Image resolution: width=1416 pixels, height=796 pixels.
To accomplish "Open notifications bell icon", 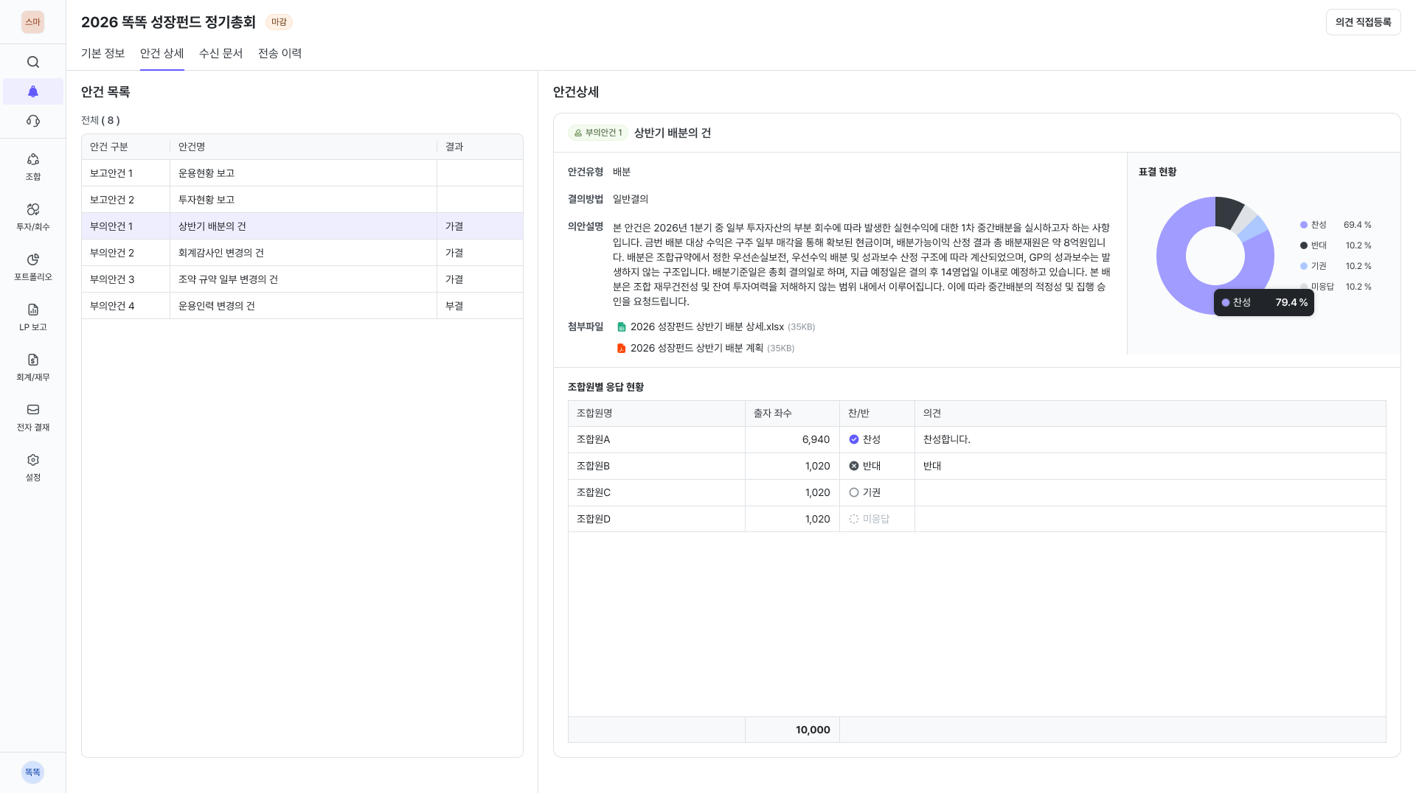I will pyautogui.click(x=33, y=91).
